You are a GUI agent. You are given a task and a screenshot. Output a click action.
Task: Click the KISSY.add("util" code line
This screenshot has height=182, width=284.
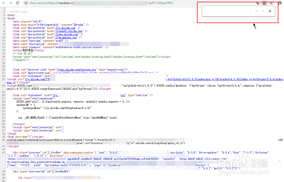point(73,102)
